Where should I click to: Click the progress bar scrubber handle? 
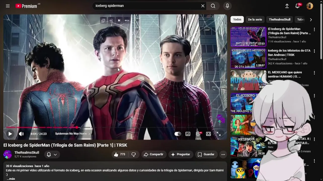[77, 127]
